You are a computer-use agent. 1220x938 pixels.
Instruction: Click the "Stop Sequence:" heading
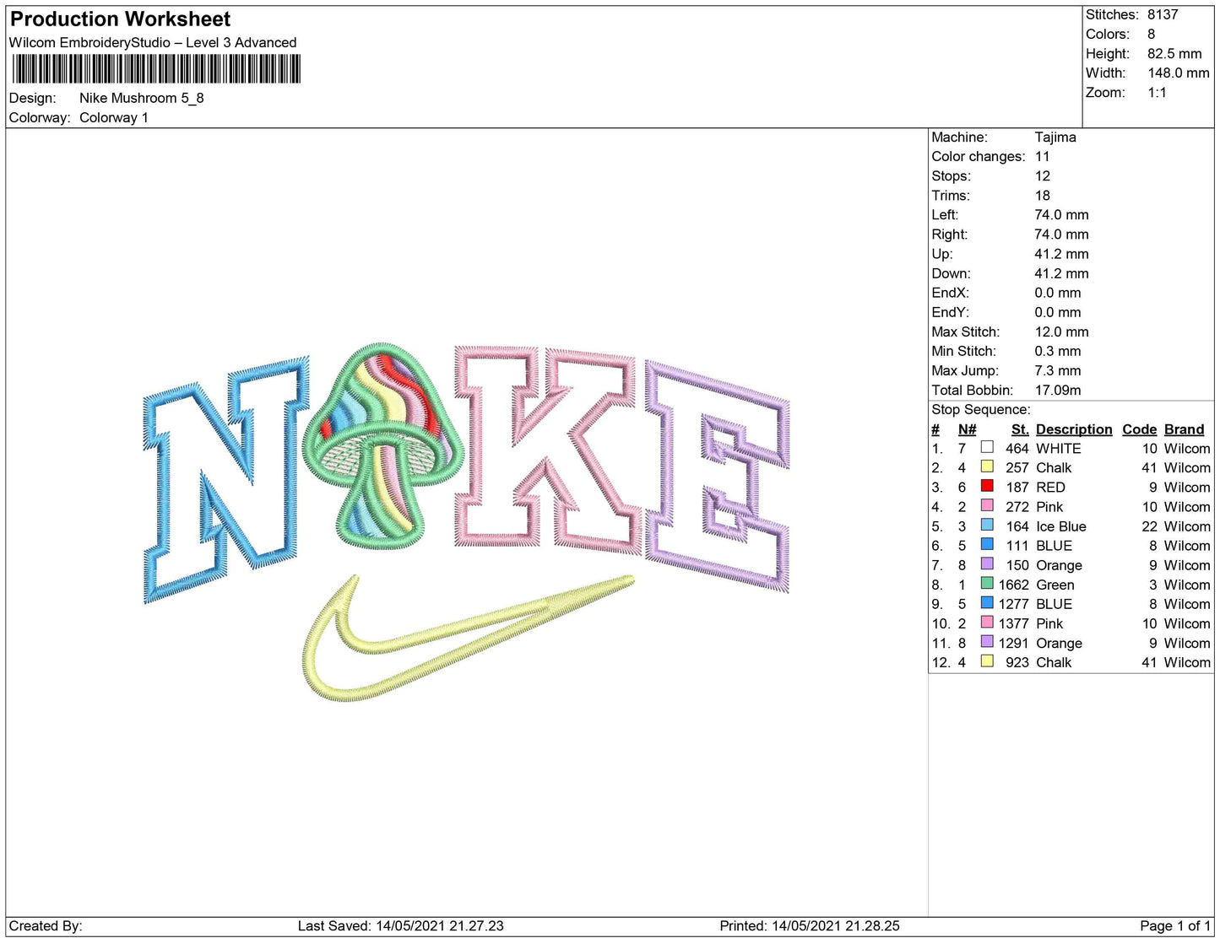(x=981, y=409)
